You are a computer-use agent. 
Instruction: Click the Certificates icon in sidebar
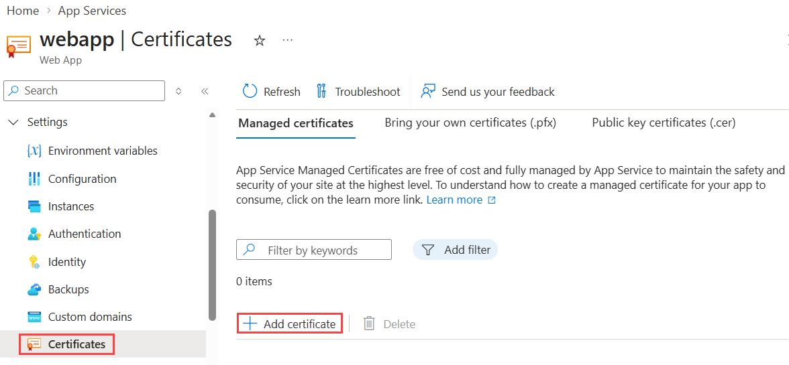click(x=34, y=344)
